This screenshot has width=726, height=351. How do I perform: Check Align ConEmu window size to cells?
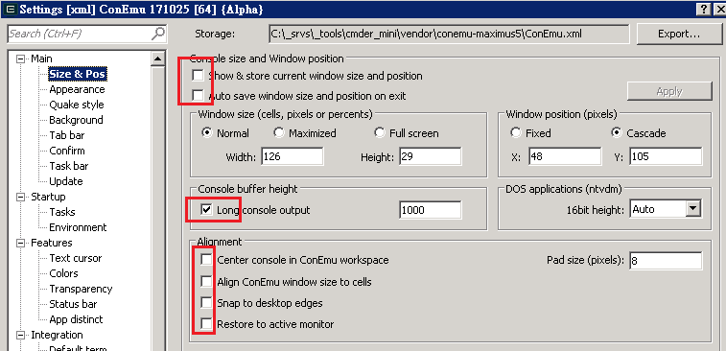coord(206,282)
